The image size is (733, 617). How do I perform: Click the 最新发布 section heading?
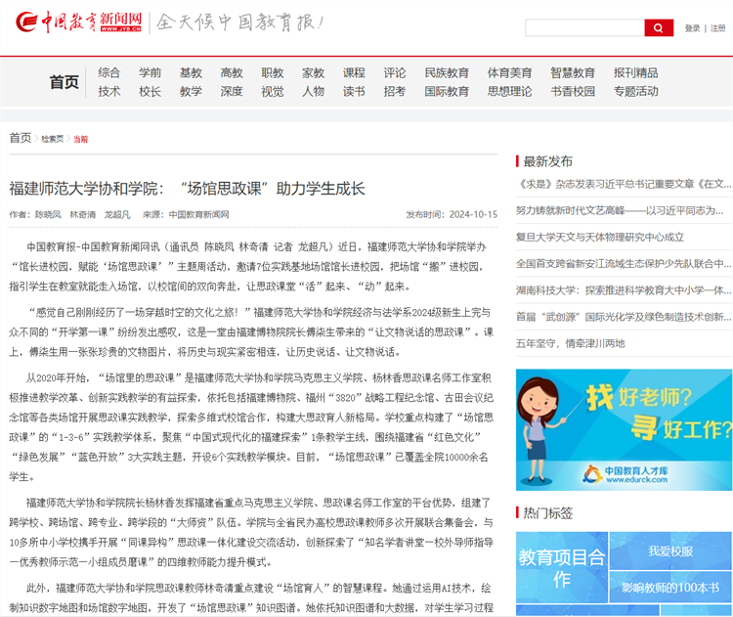(547, 161)
